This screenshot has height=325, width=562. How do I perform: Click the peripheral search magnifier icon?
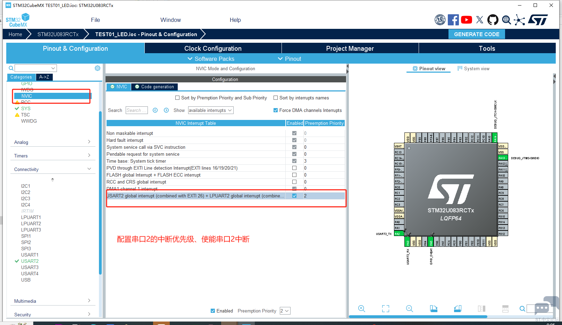point(11,68)
